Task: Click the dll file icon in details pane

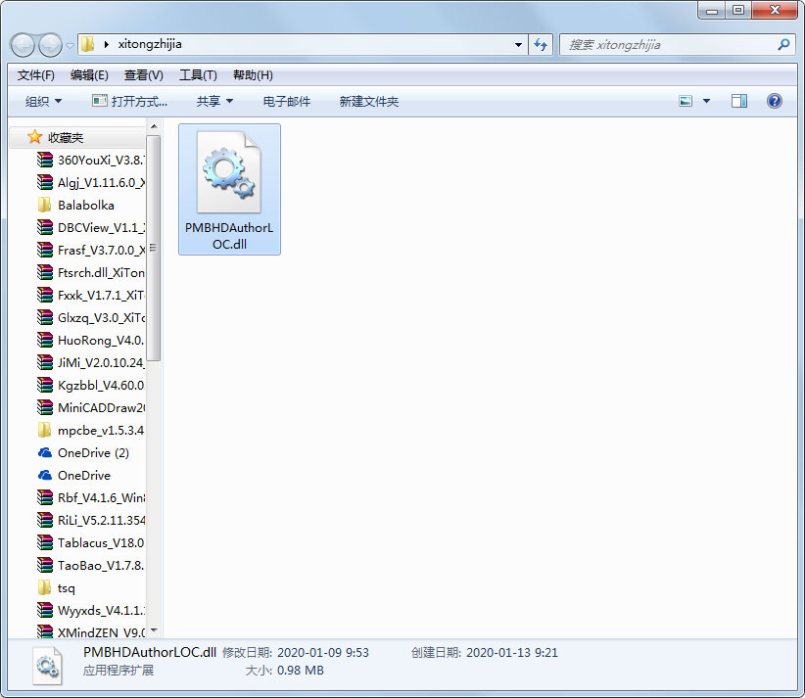Action: (47, 666)
